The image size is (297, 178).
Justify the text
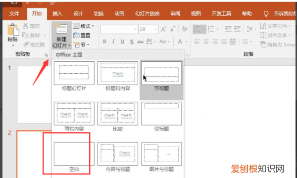(224, 42)
